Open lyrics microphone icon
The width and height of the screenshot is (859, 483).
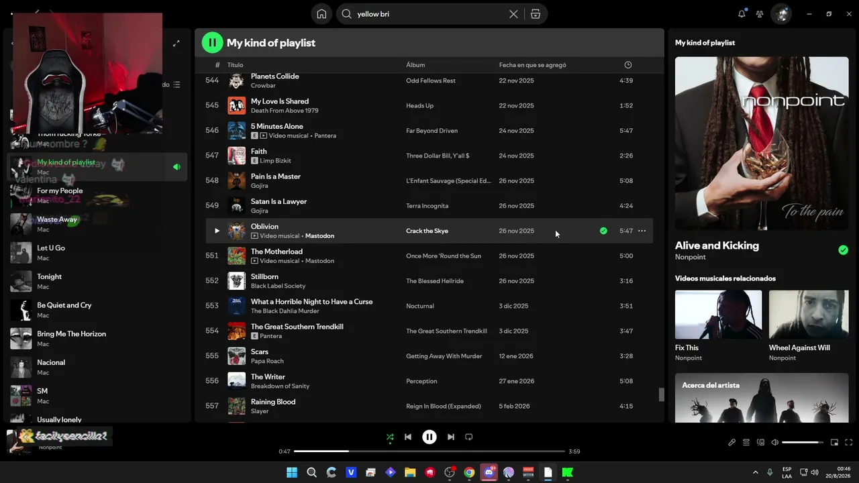[x=731, y=443]
